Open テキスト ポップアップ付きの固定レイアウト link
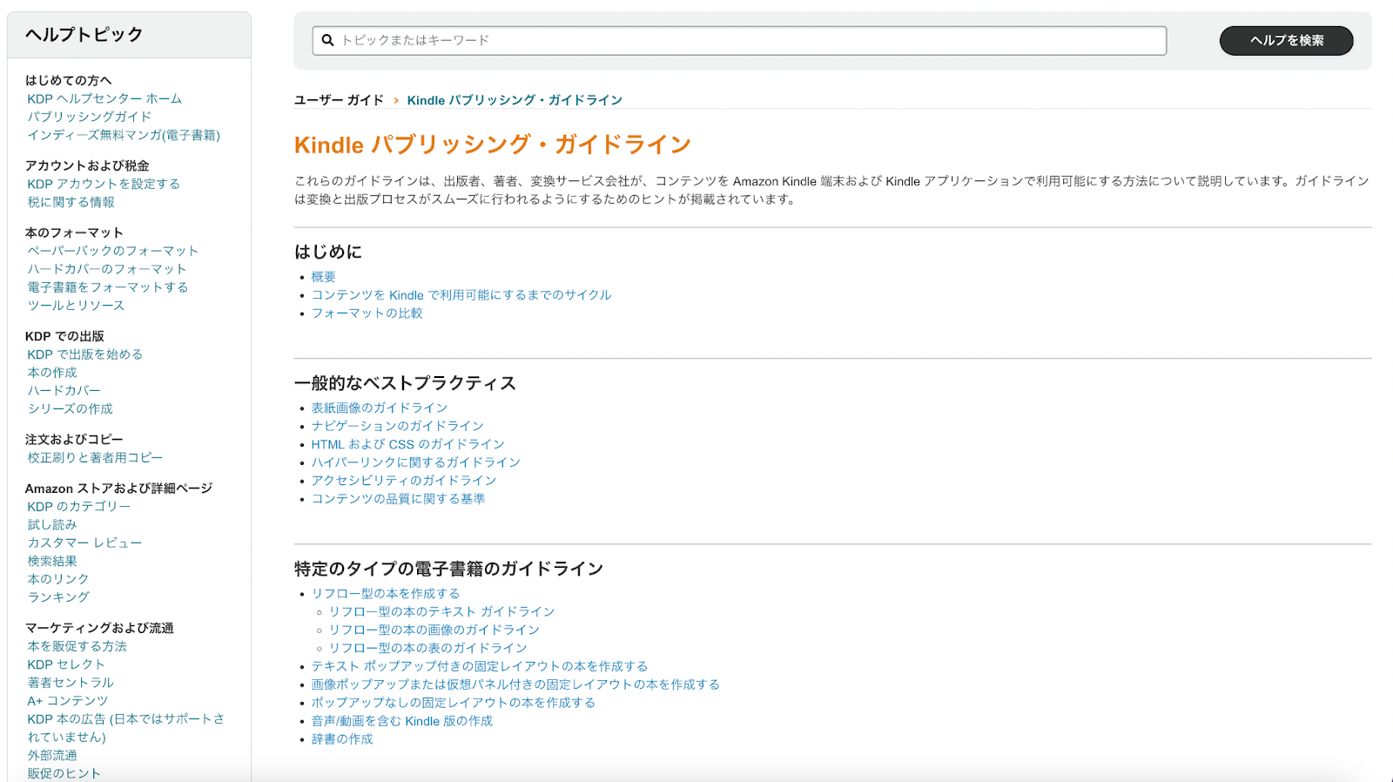Image resolution: width=1393 pixels, height=782 pixels. click(480, 666)
